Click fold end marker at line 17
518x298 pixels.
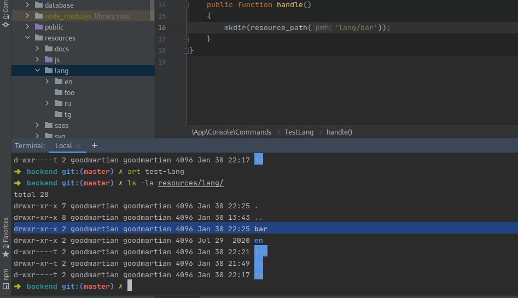(186, 39)
